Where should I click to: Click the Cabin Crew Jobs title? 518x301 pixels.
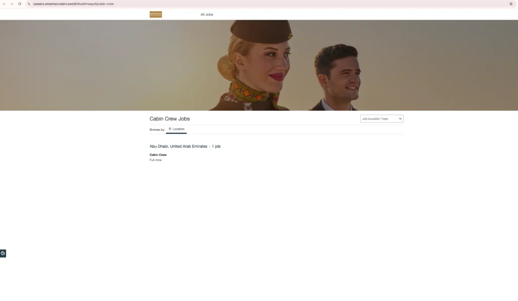click(169, 119)
